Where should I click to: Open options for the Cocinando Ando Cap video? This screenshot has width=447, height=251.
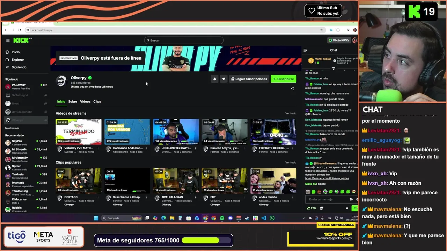pos(147,148)
